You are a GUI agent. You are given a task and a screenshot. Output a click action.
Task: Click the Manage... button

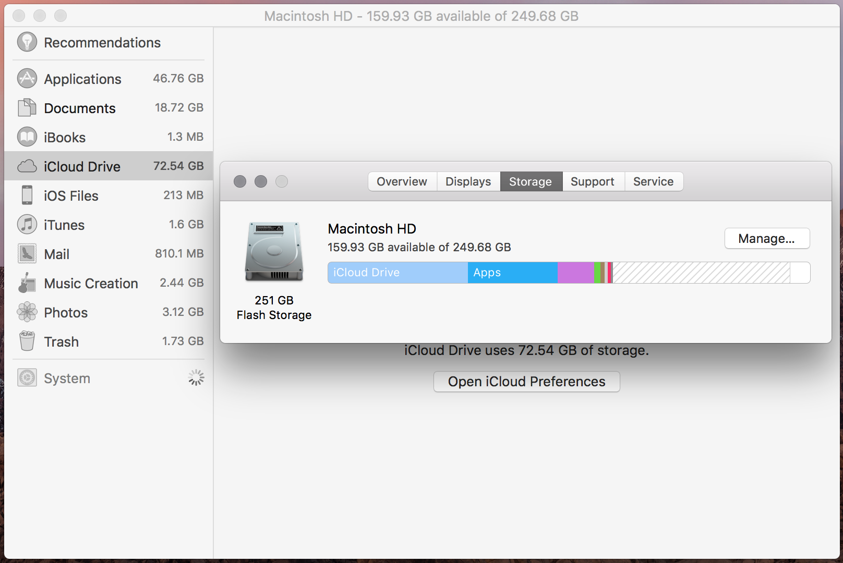point(767,239)
